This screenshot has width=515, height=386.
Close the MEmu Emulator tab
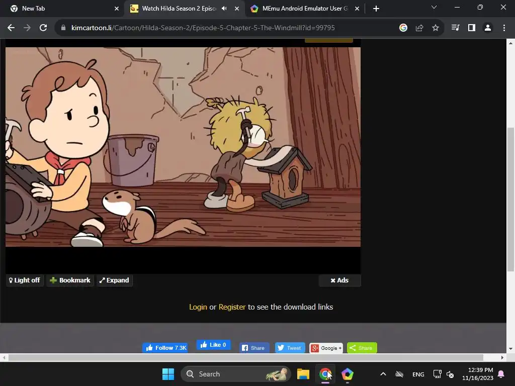(357, 9)
